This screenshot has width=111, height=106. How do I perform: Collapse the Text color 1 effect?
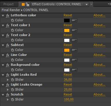(x=3, y=26)
